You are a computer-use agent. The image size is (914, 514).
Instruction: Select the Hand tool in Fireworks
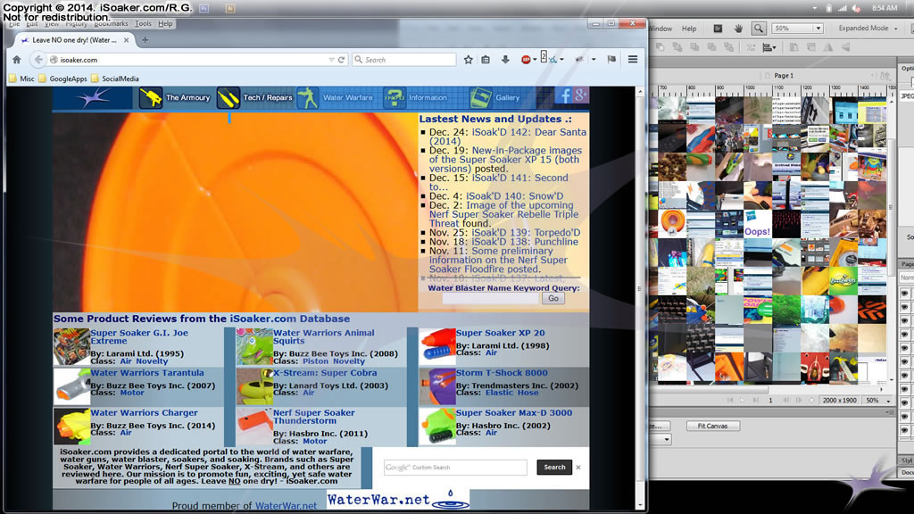738,28
